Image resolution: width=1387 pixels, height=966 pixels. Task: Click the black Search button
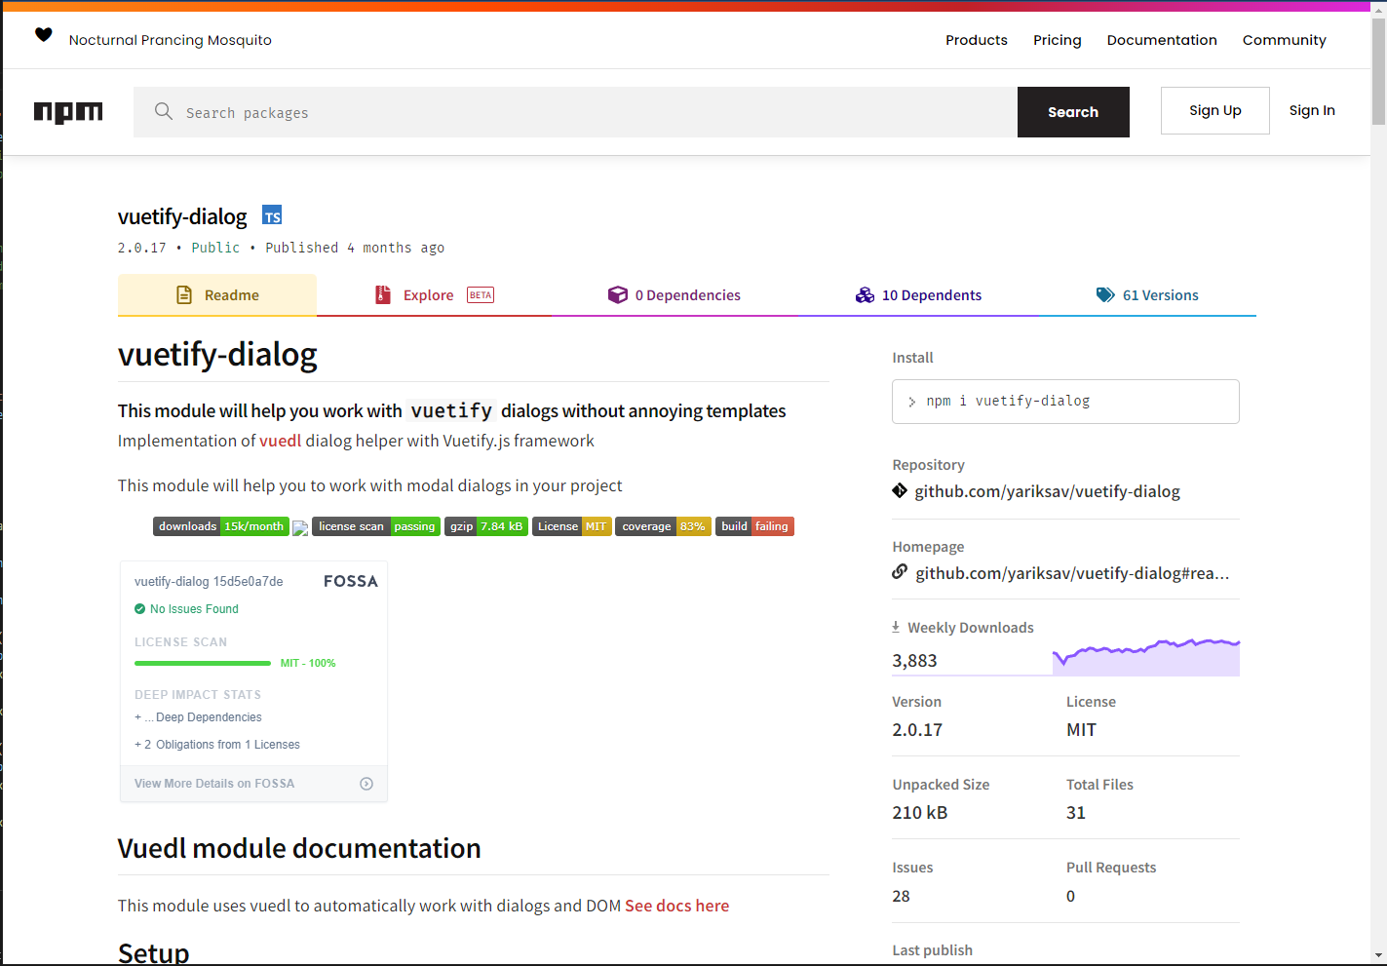(x=1073, y=112)
